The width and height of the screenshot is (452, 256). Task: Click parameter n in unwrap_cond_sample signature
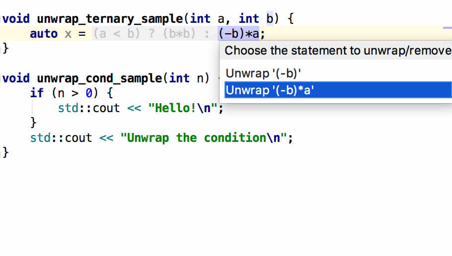[200, 78]
